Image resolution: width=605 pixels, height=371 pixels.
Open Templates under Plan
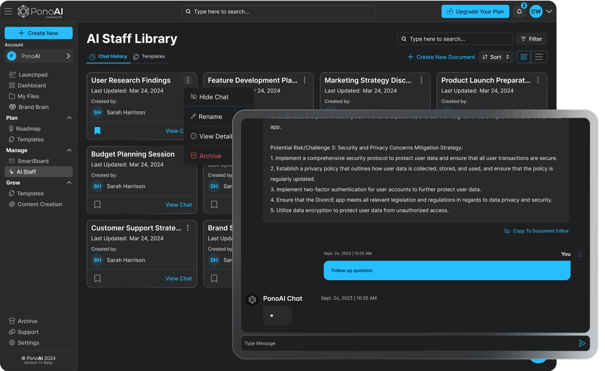[27, 139]
